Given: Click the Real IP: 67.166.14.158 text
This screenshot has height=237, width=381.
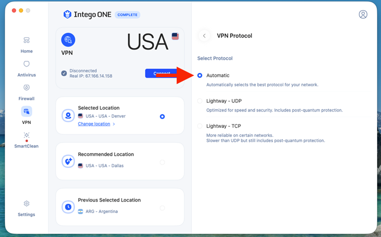Looking at the screenshot, I should pos(91,76).
